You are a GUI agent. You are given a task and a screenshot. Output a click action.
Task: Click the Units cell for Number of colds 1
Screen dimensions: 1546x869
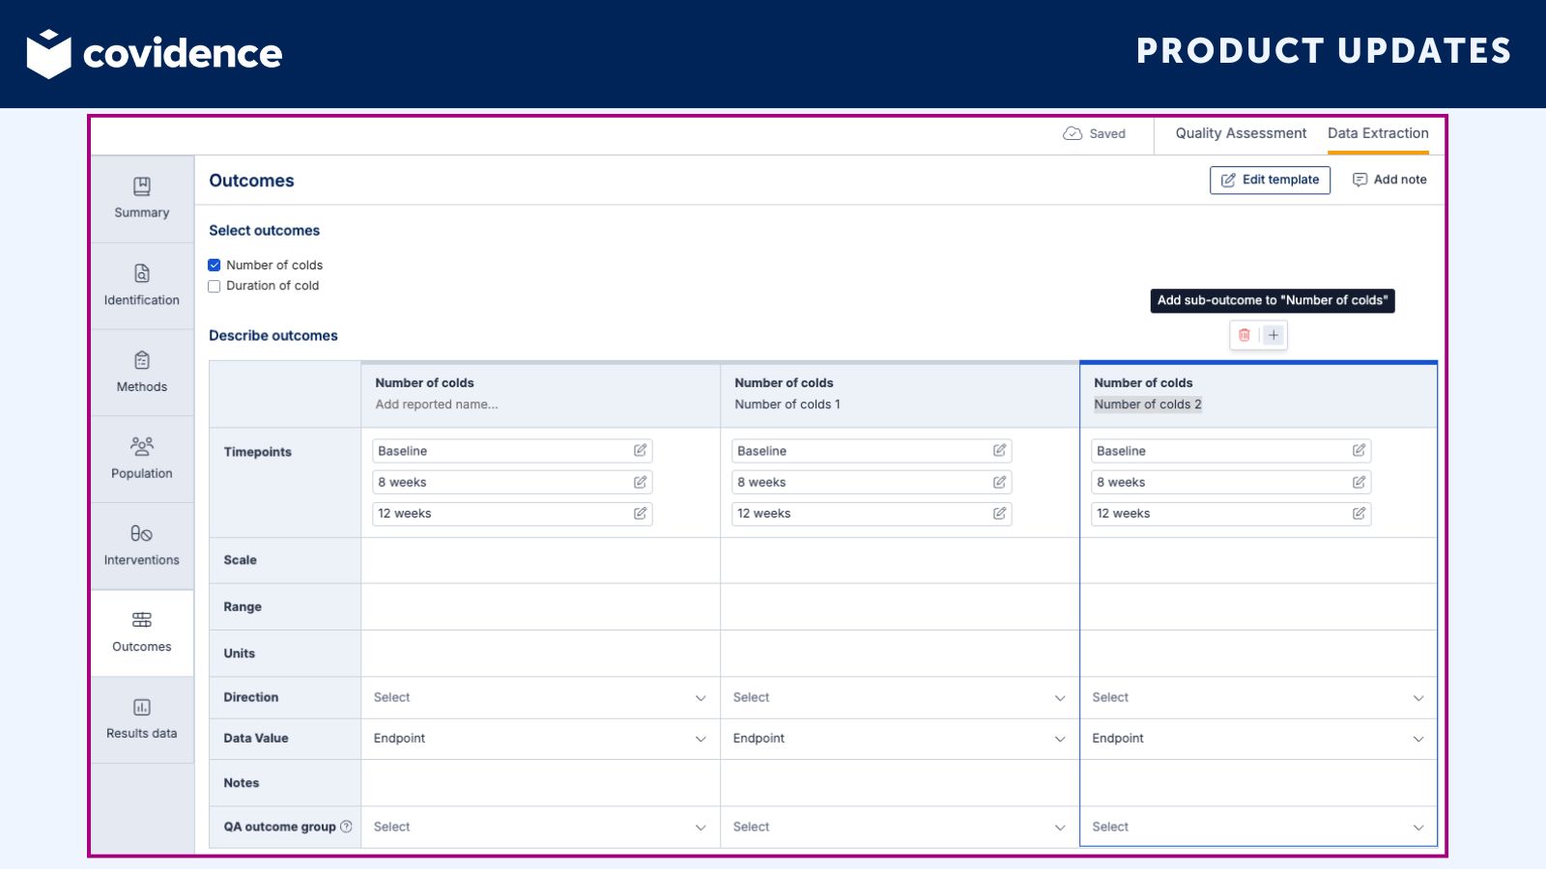pos(900,654)
